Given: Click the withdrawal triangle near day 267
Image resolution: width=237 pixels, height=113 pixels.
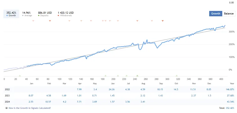Looking at the screenshot, I should pyautogui.click(x=152, y=21).
